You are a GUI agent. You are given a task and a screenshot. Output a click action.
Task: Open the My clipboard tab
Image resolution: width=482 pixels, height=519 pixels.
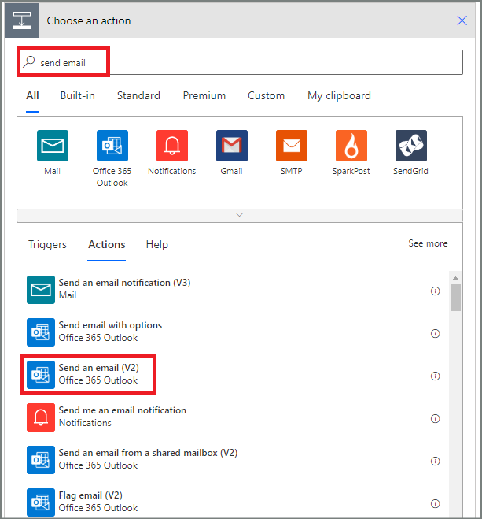click(x=339, y=96)
